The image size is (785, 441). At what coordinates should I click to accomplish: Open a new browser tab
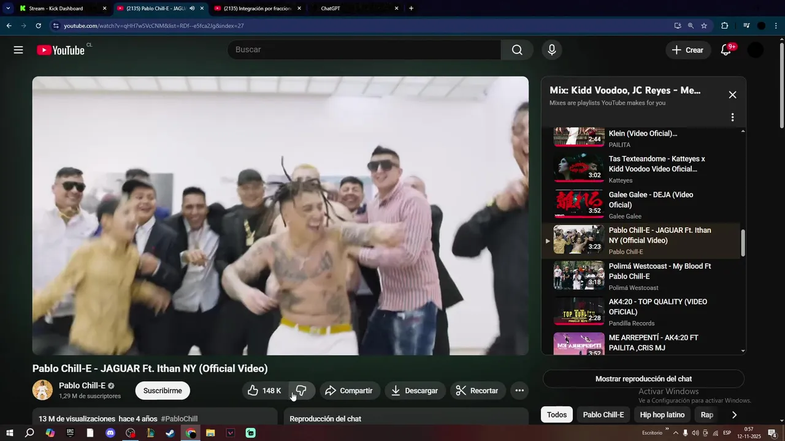tap(411, 9)
